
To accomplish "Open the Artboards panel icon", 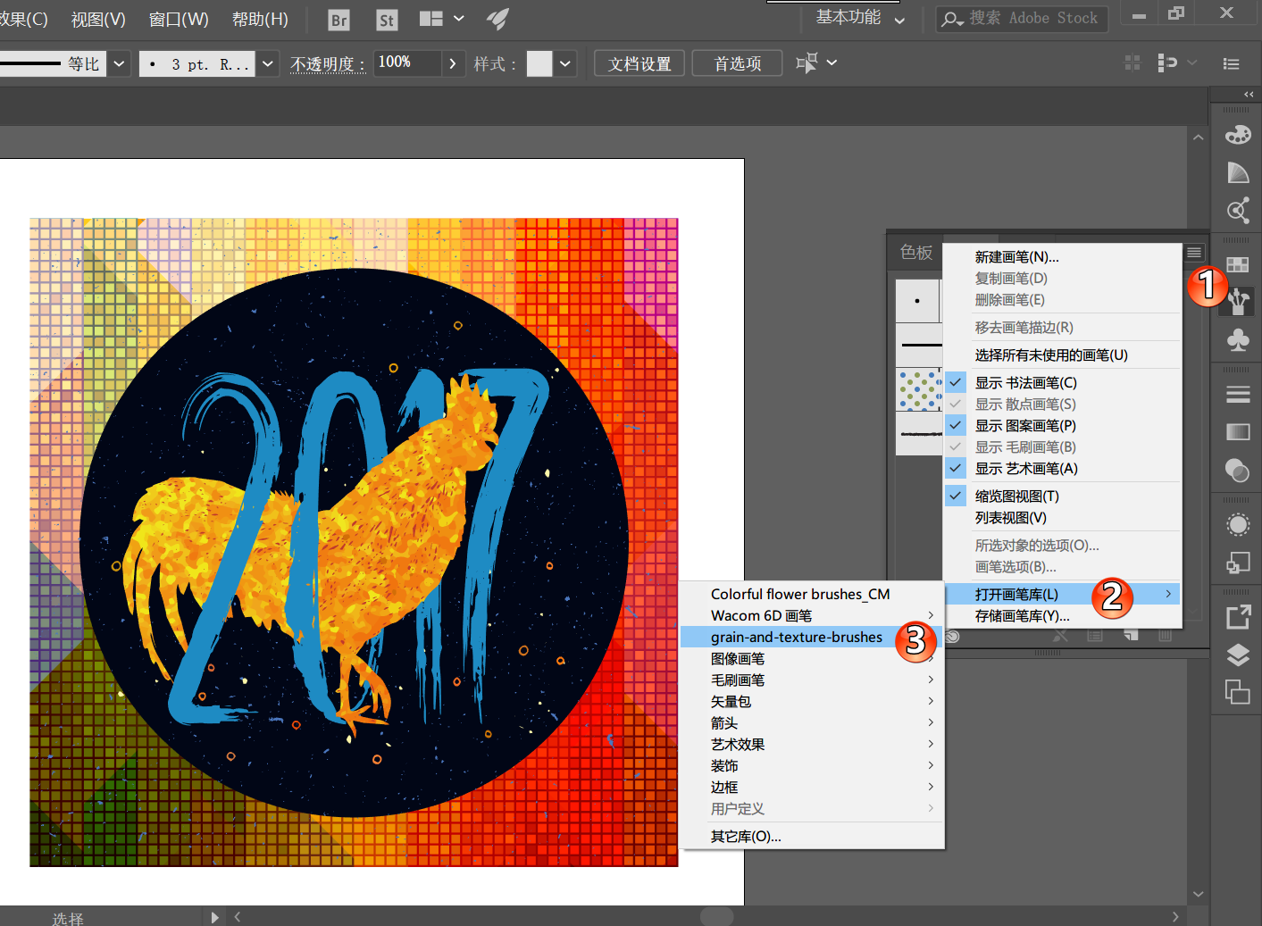I will (1237, 692).
